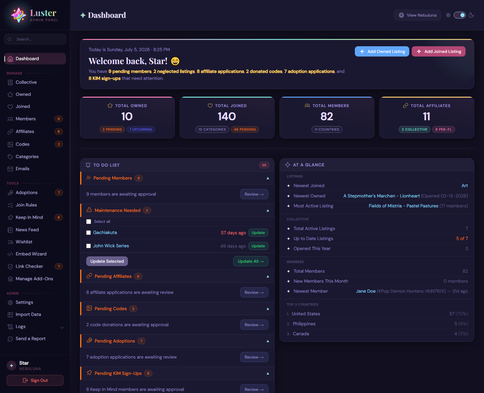Click the Embed Wizard code icon
Viewport: 484px width, 393px height.
pyautogui.click(x=10, y=254)
